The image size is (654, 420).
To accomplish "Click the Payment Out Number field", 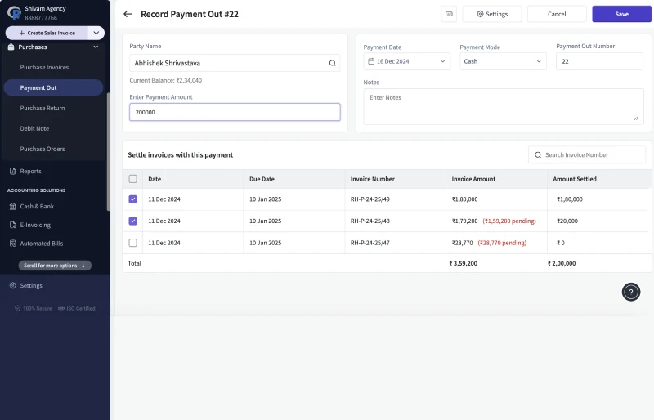I will coord(599,61).
